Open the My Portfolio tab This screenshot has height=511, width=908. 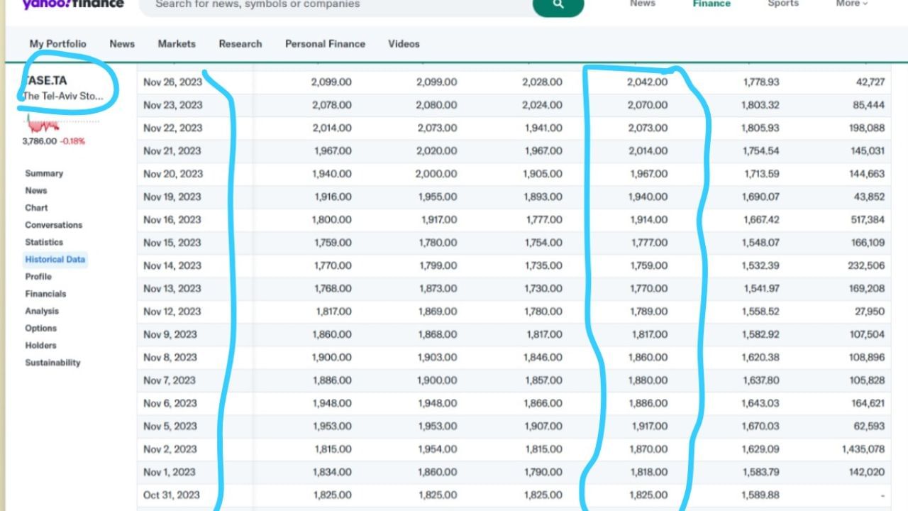point(58,43)
